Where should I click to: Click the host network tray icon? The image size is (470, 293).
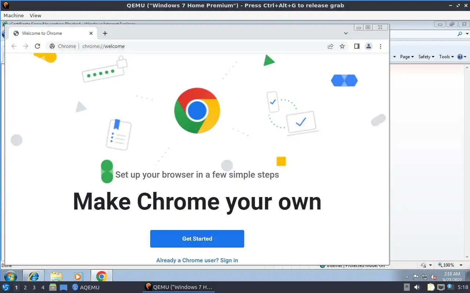tap(441, 288)
